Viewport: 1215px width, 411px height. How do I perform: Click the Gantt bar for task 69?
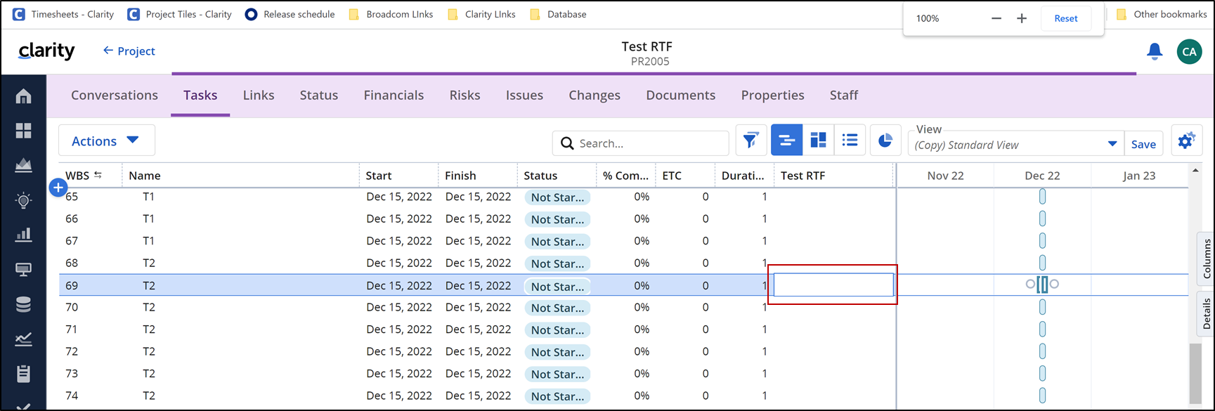tap(1042, 285)
